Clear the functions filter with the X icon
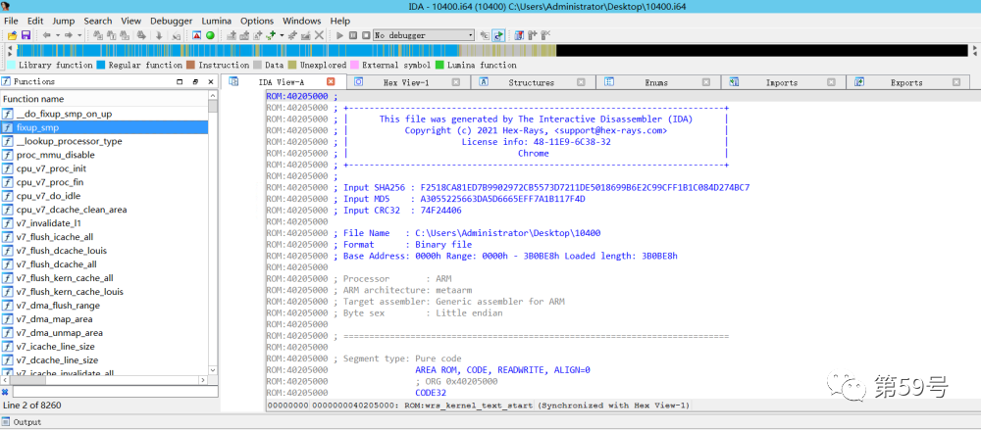The height and width of the screenshot is (430, 981). point(5,392)
